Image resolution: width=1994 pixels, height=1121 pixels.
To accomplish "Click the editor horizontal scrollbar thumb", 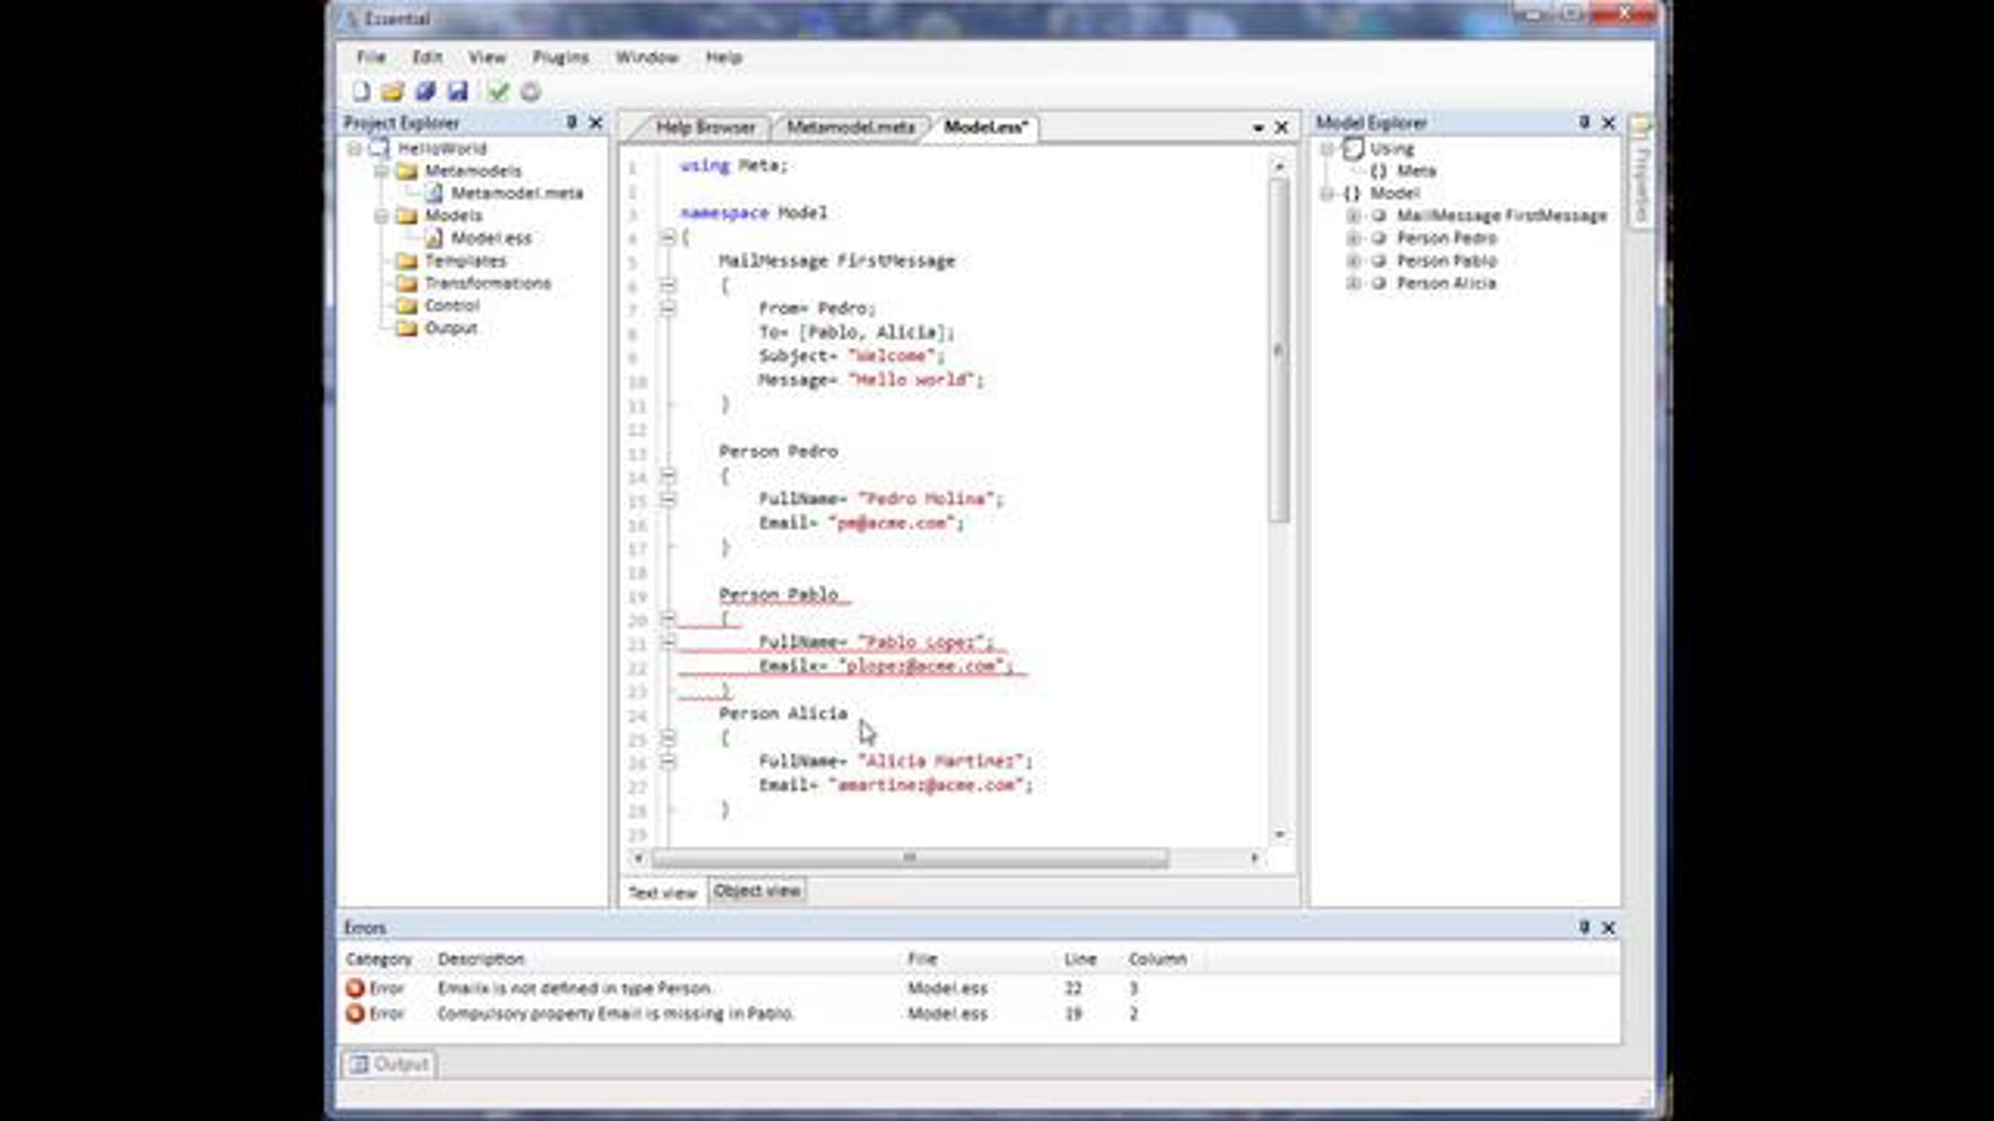I will (910, 858).
